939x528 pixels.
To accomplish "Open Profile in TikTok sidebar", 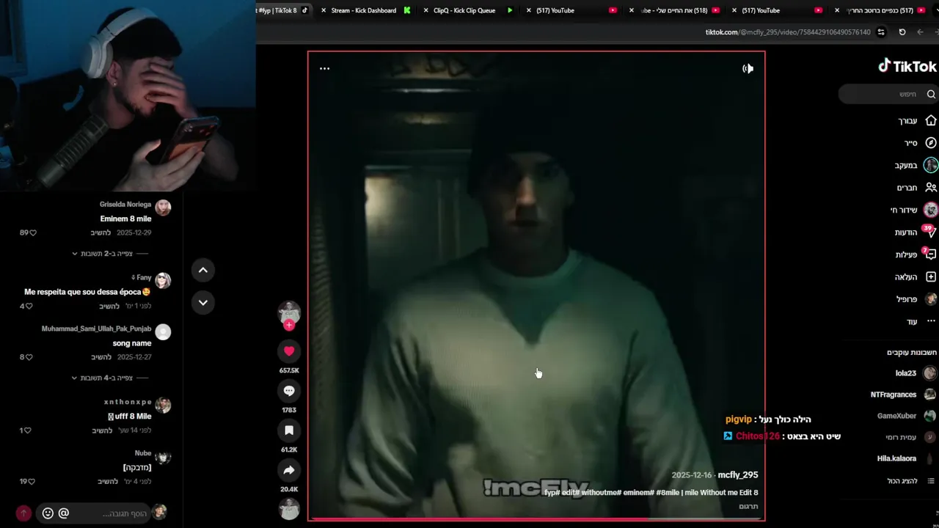I will pos(917,299).
